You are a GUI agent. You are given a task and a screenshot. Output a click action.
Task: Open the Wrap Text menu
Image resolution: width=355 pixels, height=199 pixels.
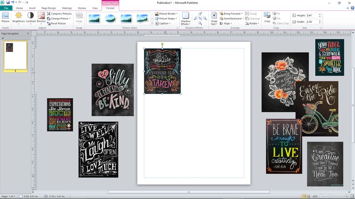[x=214, y=19]
